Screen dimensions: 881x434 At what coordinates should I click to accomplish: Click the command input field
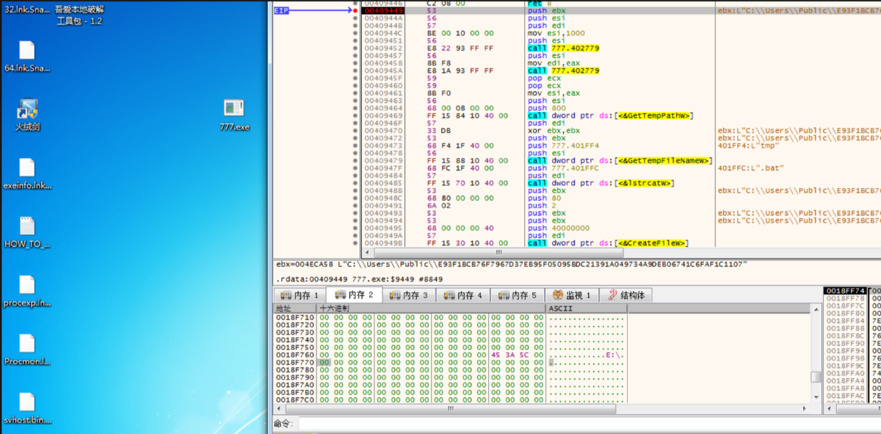point(551,424)
